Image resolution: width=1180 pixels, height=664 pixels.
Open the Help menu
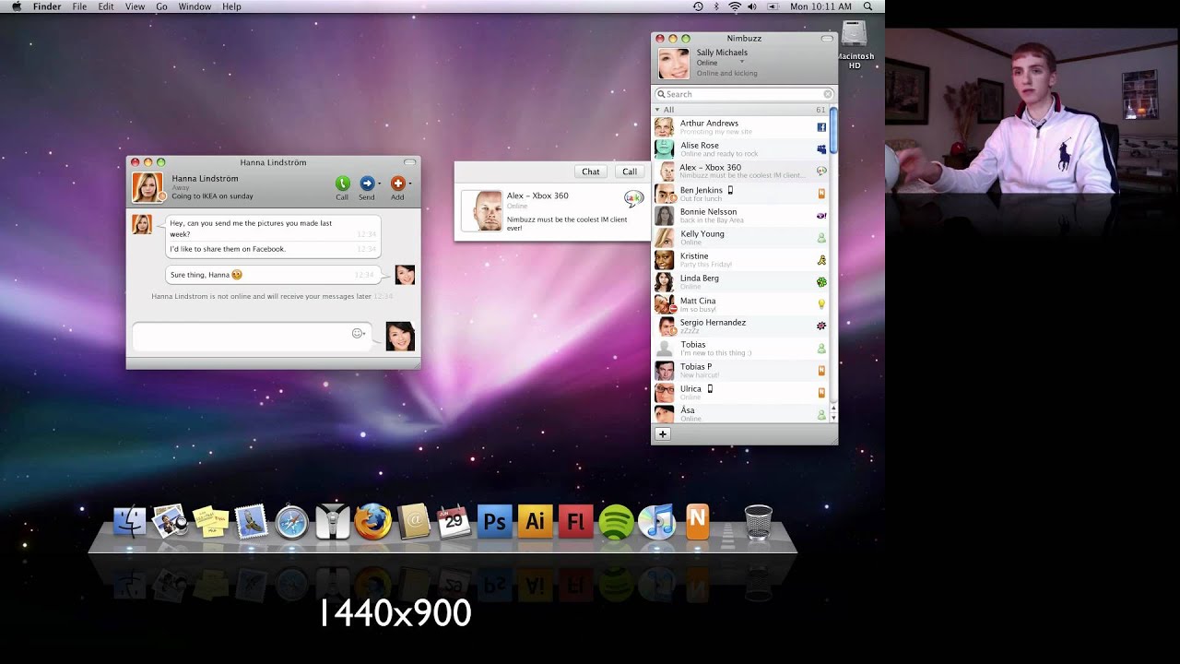(231, 6)
